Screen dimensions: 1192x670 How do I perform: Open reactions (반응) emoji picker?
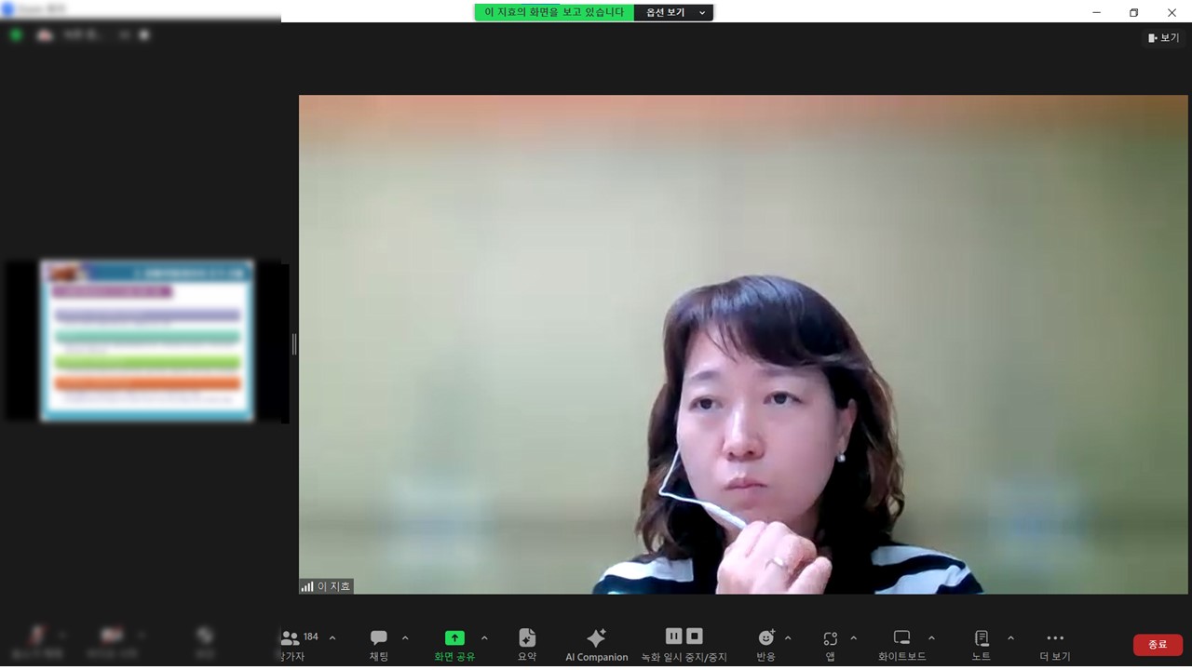pyautogui.click(x=766, y=645)
